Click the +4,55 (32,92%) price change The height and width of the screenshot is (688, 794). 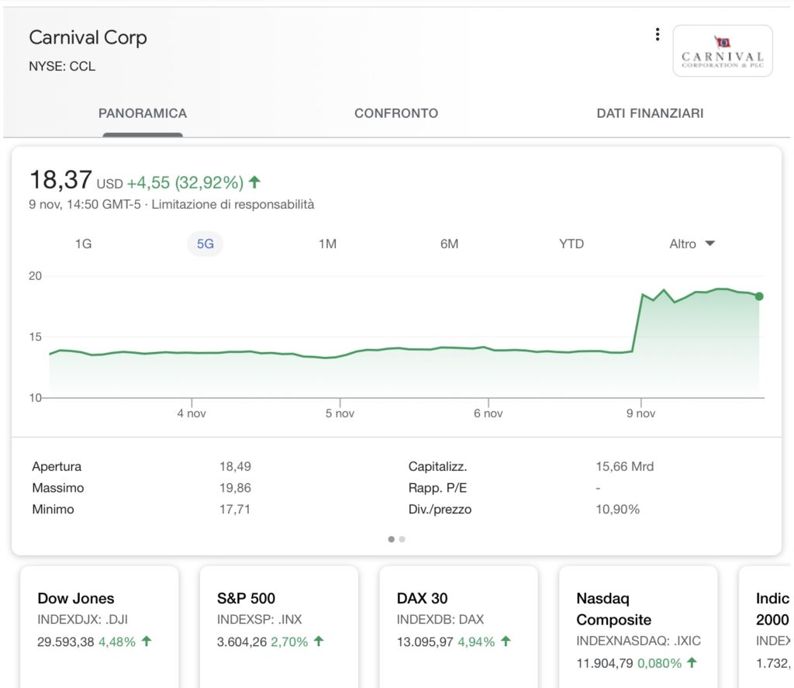[185, 182]
